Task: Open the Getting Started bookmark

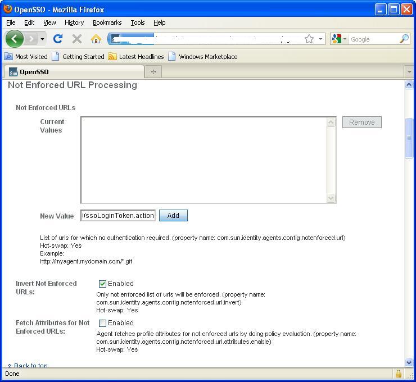Action: pyautogui.click(x=78, y=57)
